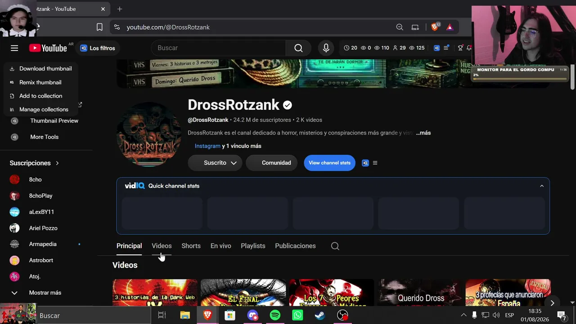Open the El Final video thumbnail

[243, 292]
